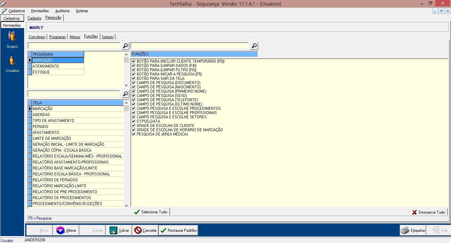Viewport: 451px width, 243px height.
Task: Select AFASTAMENTO in the TELA list
Action: tap(78, 133)
